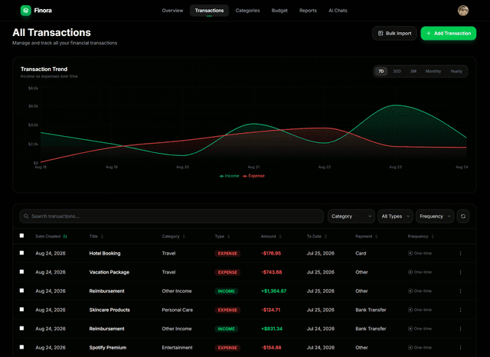This screenshot has height=357, width=490.
Task: Open the user profile avatar
Action: [462, 11]
